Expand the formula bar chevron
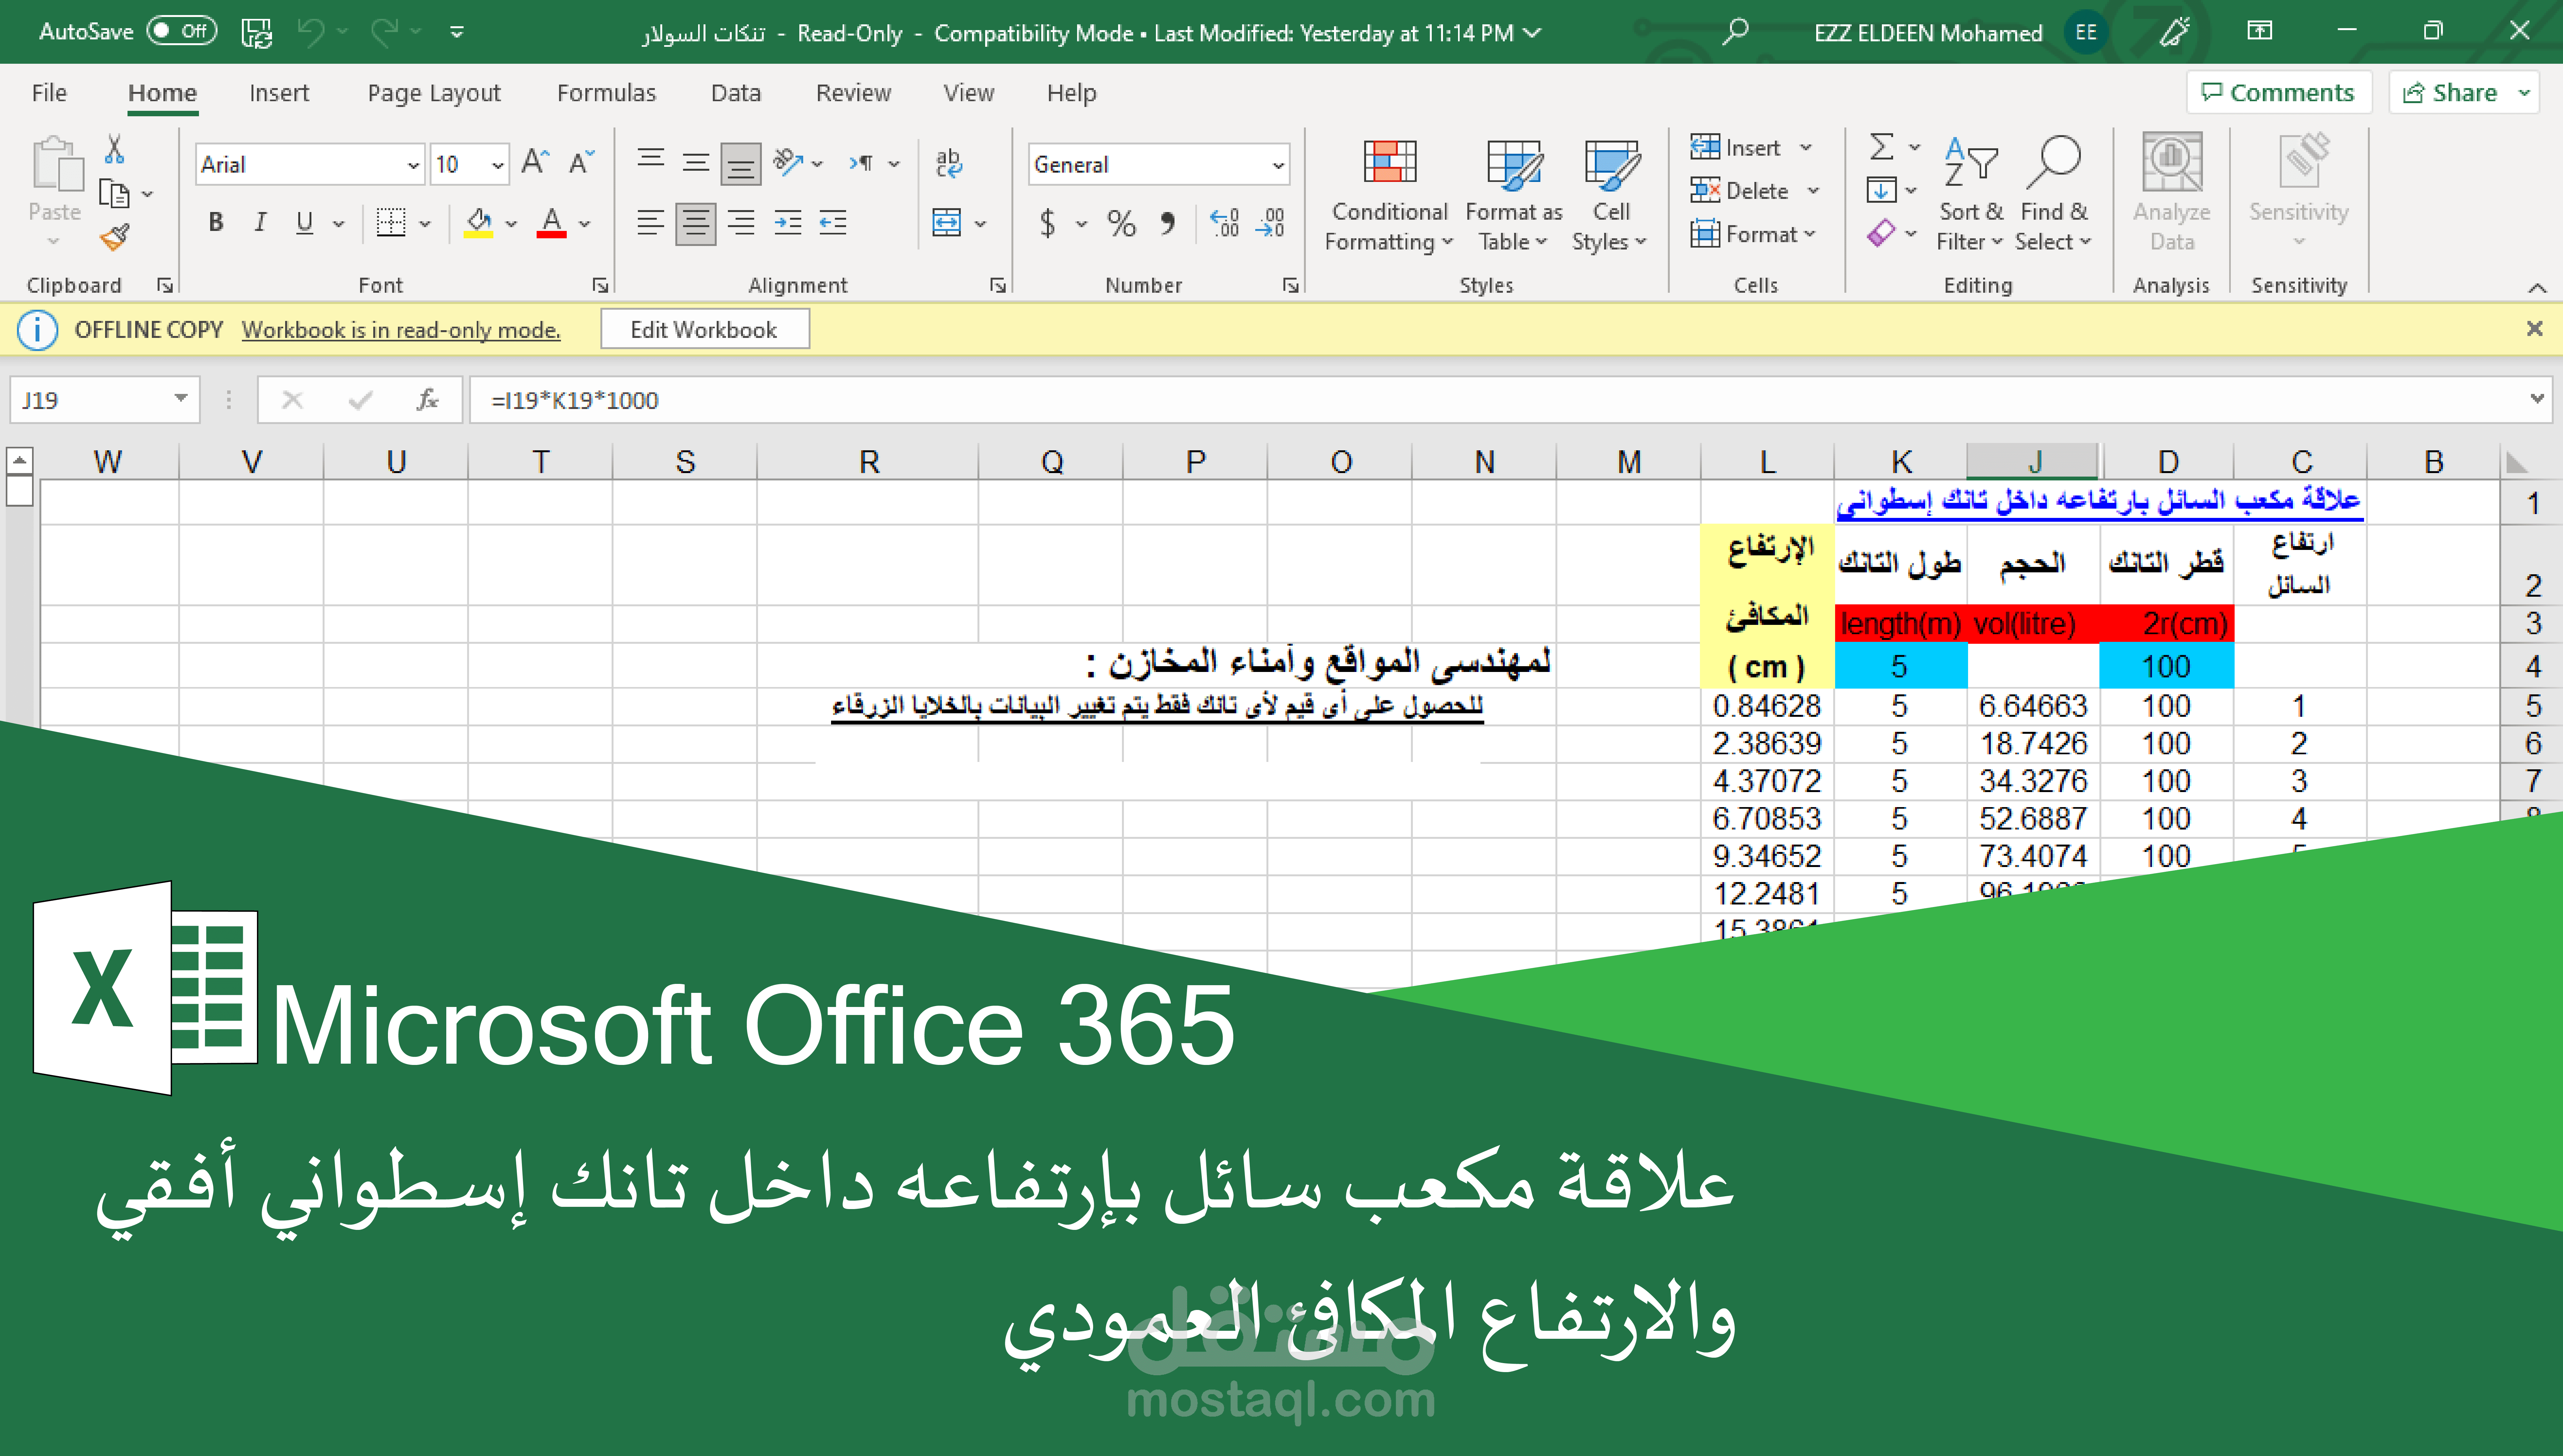This screenshot has height=1456, width=2563. (x=2537, y=399)
